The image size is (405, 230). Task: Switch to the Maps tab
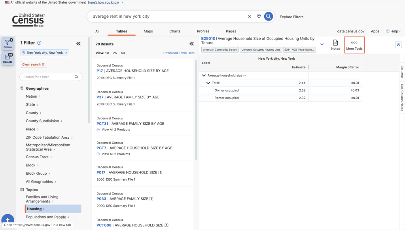click(148, 31)
